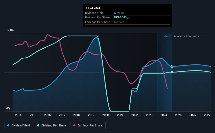
Task: Click the teal Dividend Per Share data point marker
Action: pos(172,72)
